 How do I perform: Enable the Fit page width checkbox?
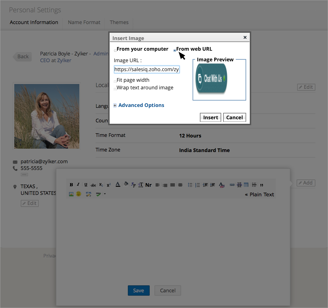click(115, 82)
